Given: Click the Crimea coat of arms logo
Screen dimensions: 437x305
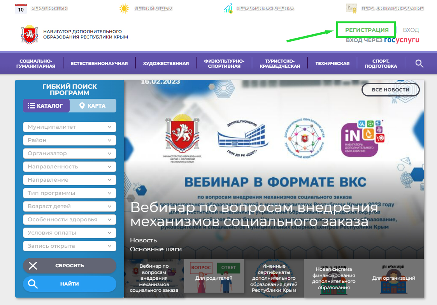Looking at the screenshot, I should (x=30, y=35).
